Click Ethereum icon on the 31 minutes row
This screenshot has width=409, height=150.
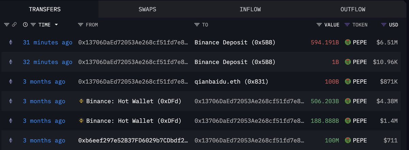click(11, 43)
